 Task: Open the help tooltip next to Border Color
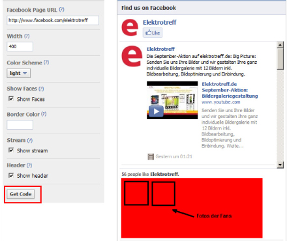pos(44,114)
